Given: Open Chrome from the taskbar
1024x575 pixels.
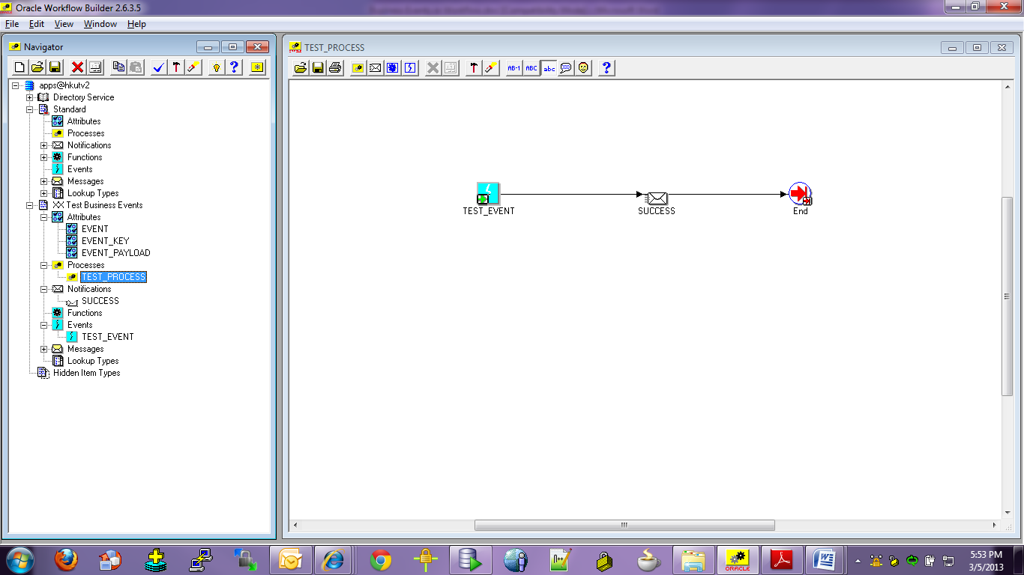Looking at the screenshot, I should (380, 559).
